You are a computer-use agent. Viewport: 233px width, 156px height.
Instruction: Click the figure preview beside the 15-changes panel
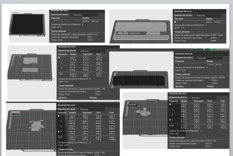[x=37, y=125]
